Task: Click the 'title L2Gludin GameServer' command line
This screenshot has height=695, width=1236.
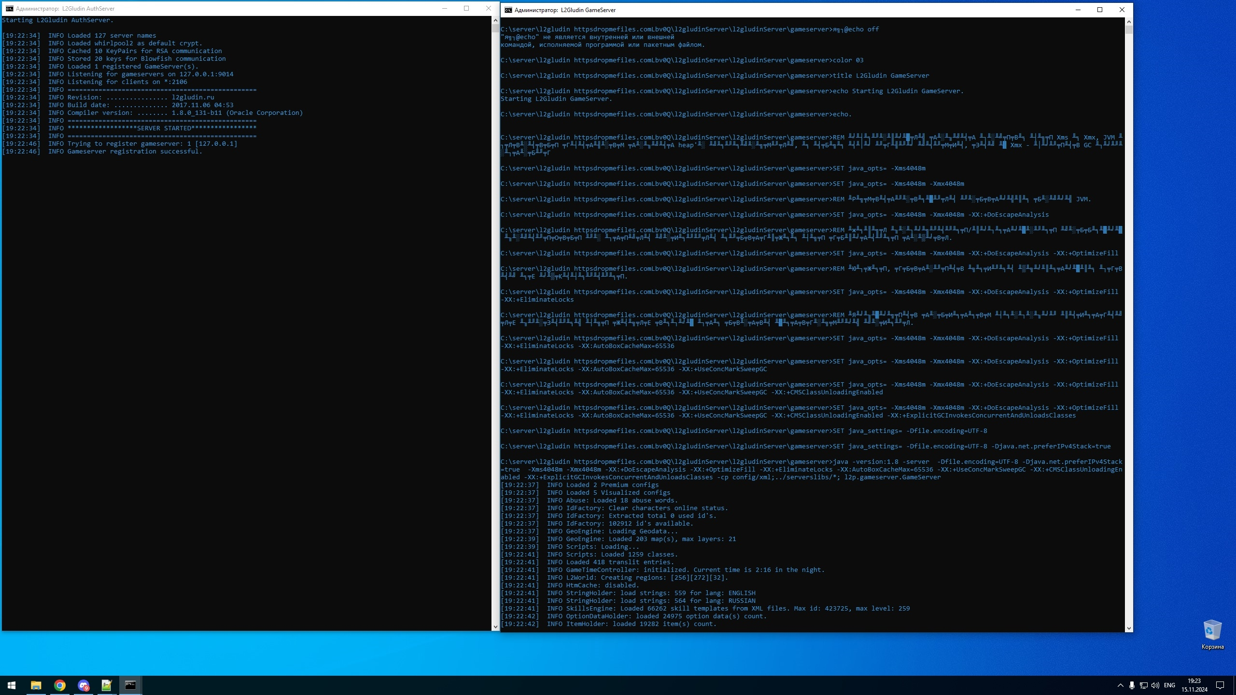Action: click(x=715, y=76)
